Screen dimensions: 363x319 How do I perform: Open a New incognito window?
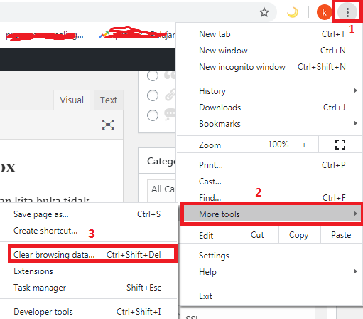(270, 67)
